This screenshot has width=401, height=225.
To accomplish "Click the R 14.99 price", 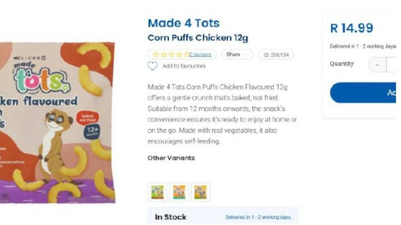I will 351,28.
